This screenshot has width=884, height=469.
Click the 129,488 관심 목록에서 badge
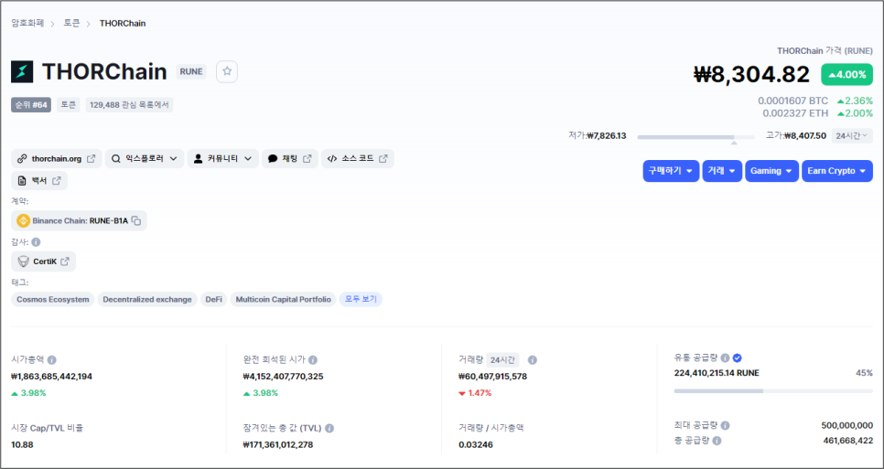129,105
